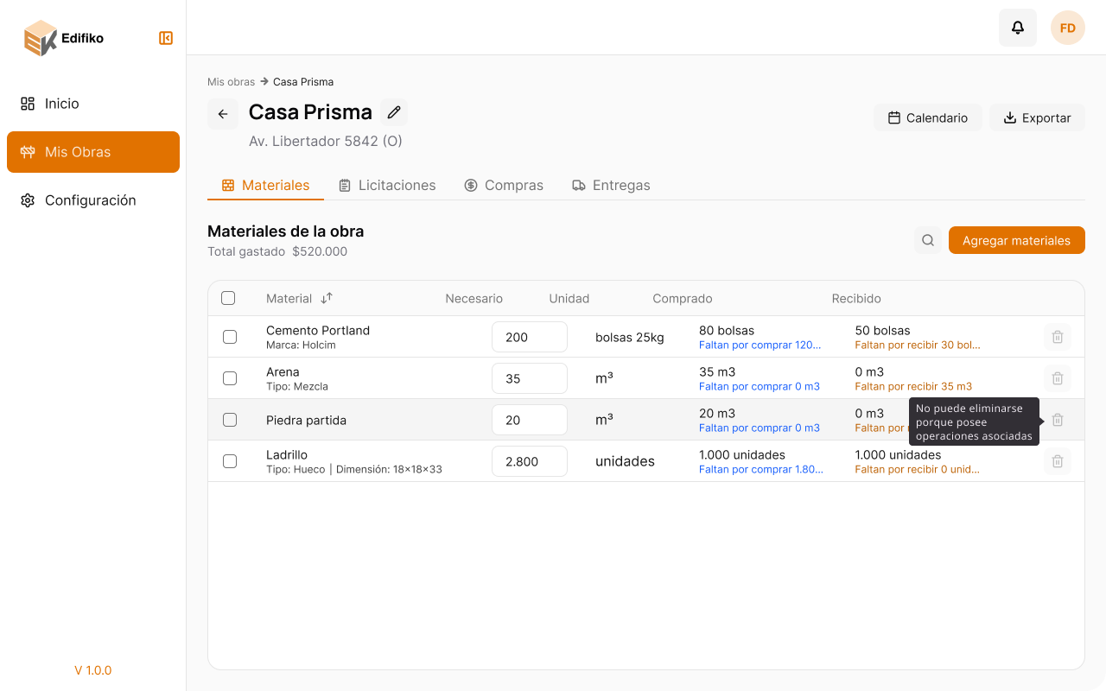Search materials with the magnifier icon
1106x691 pixels.
(928, 240)
